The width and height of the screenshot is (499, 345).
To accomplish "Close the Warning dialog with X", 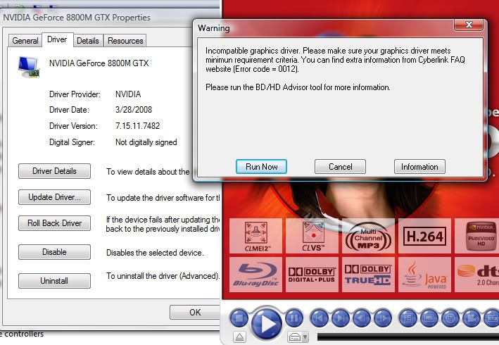I will click(469, 25).
